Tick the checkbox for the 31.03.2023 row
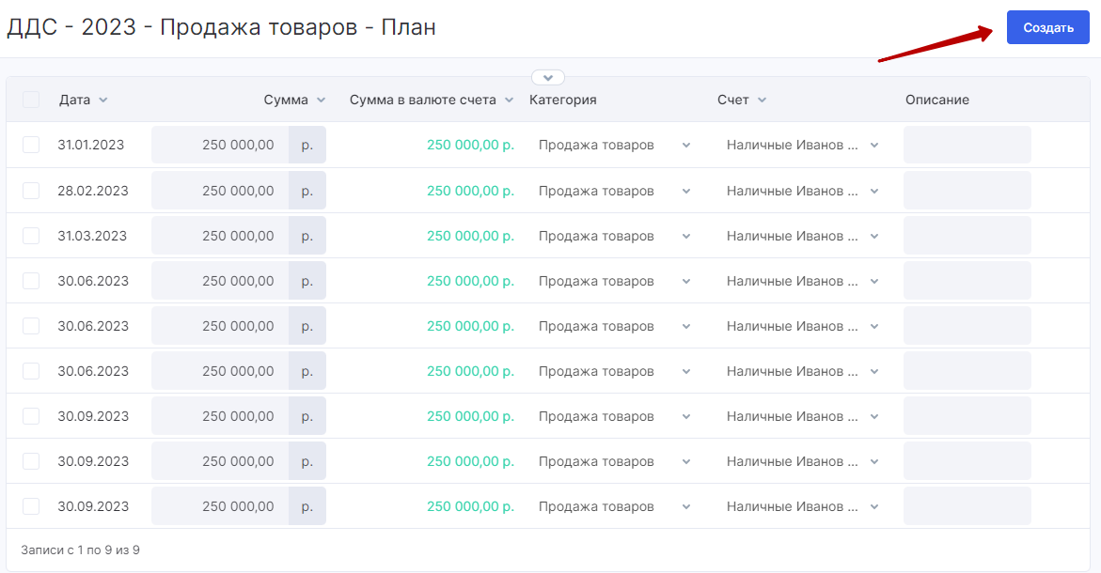The height and width of the screenshot is (573, 1101). pos(31,235)
